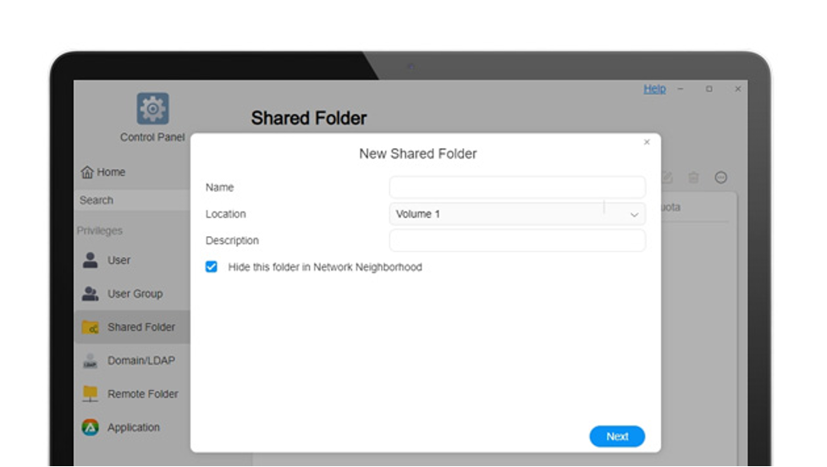This screenshot has height=467, width=827.
Task: Click the User silhouette icon
Action: 91,260
